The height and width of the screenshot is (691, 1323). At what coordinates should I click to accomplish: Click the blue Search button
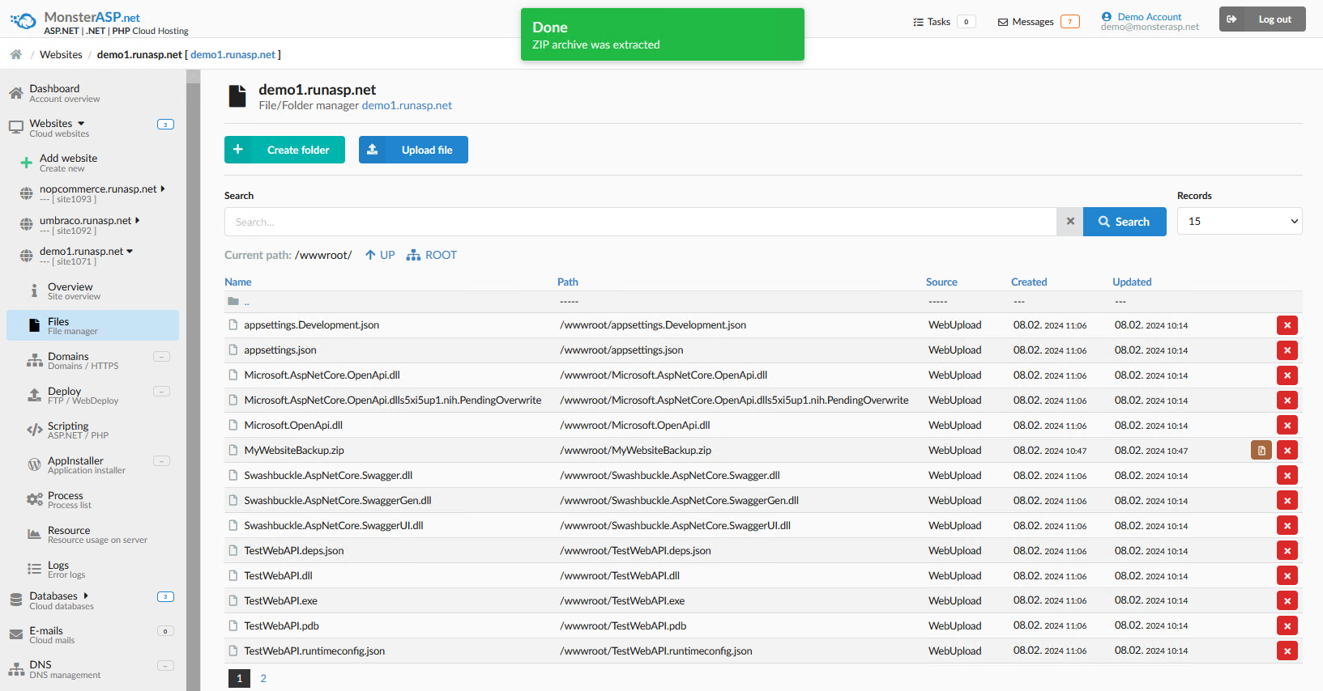(1125, 222)
